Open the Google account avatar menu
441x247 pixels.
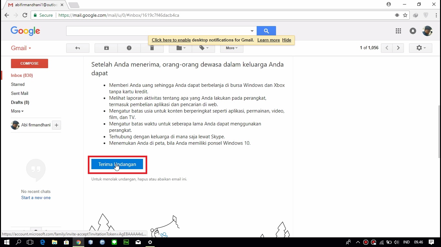(x=427, y=31)
